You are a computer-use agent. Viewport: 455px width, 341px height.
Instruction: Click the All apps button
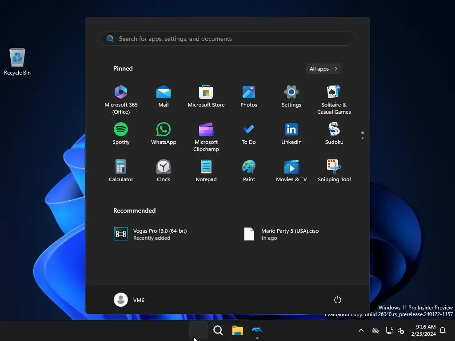(x=323, y=69)
